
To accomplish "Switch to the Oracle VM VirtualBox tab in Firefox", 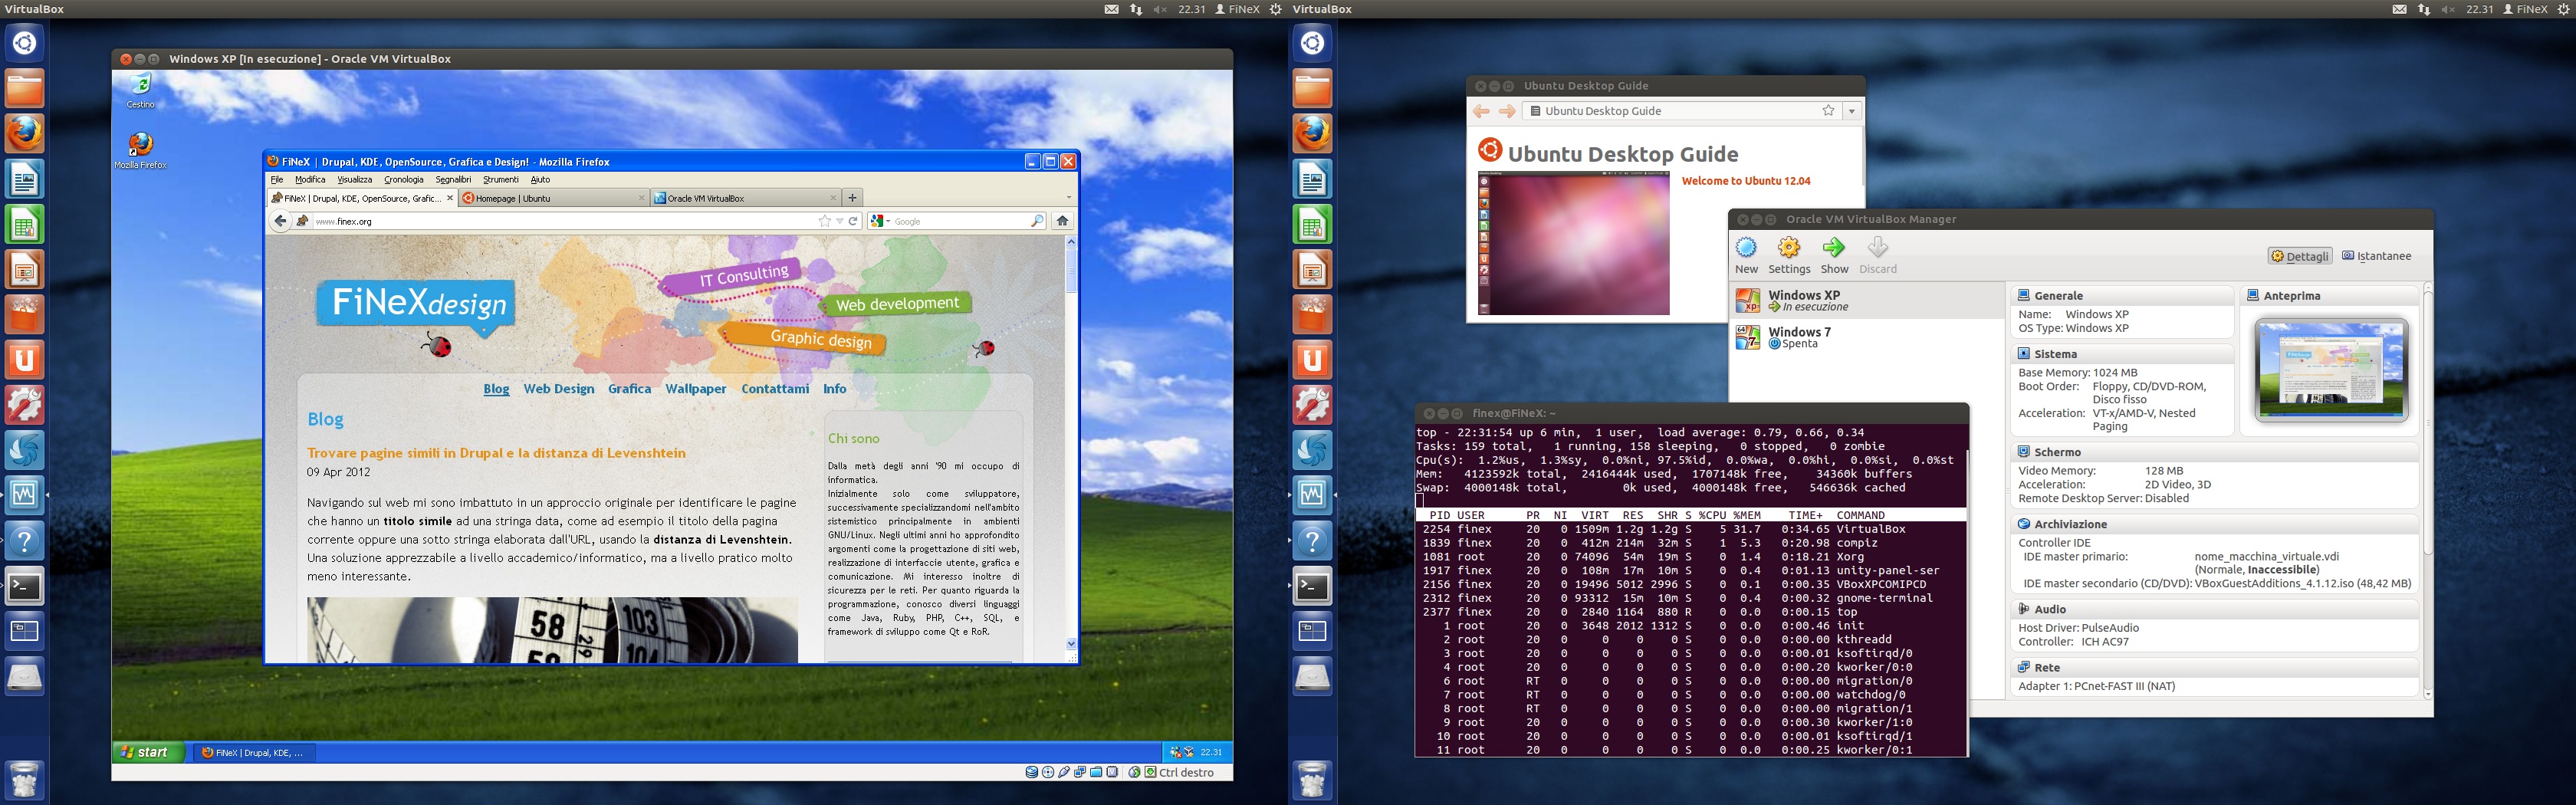I will click(745, 198).
